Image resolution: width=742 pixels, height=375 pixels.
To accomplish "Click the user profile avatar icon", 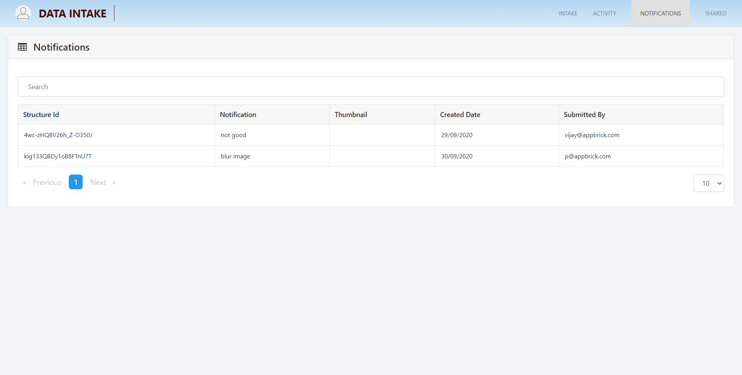I will (x=23, y=13).
